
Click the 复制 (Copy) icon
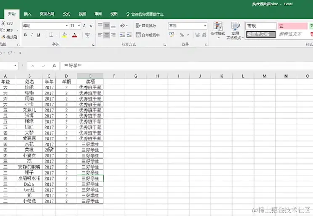(x=3, y=30)
